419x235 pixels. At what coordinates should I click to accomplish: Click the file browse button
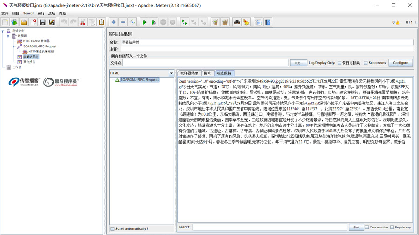(298, 63)
